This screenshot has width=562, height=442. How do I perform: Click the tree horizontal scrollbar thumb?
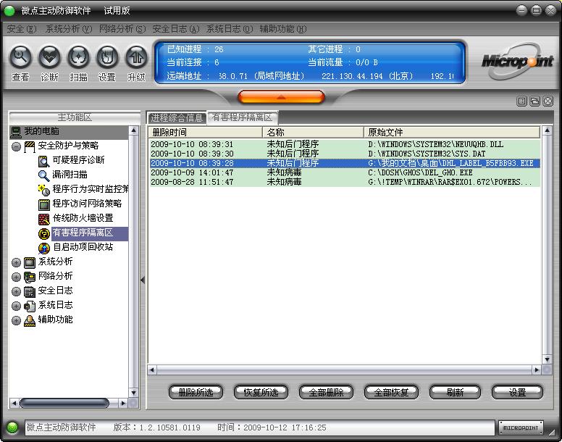(64, 404)
